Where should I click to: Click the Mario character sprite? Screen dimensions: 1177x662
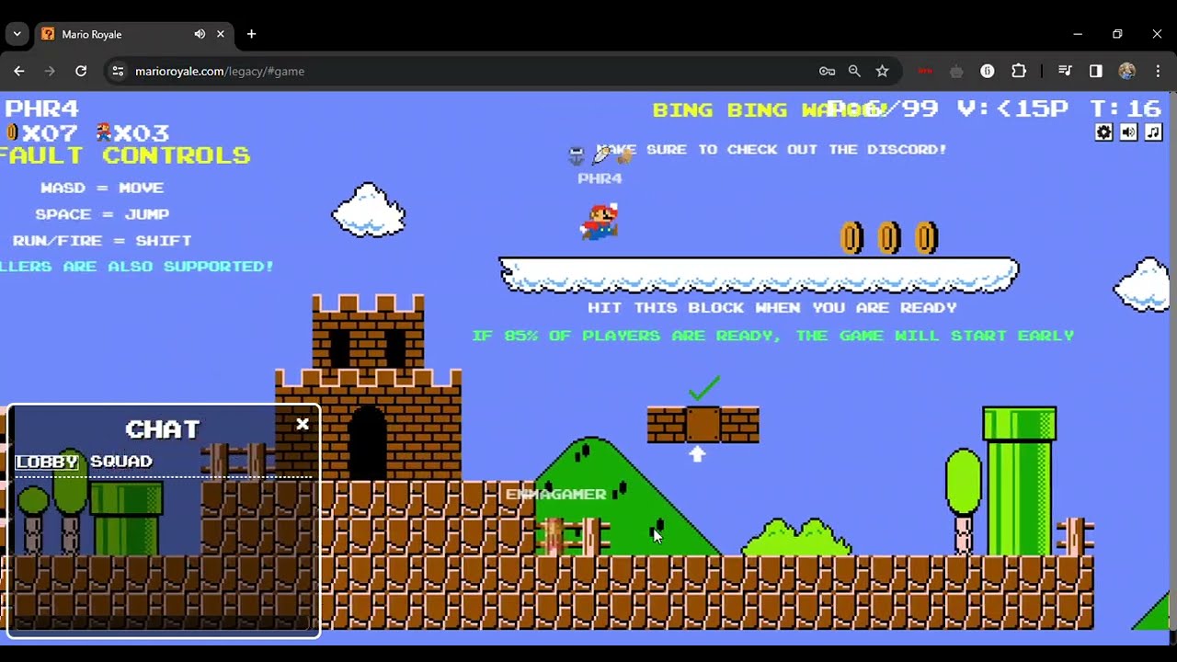click(x=600, y=222)
